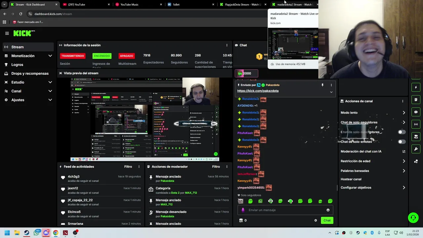Open three-dot menu of pinned message
Image resolution: width=423 pixels, height=238 pixels.
331,85
